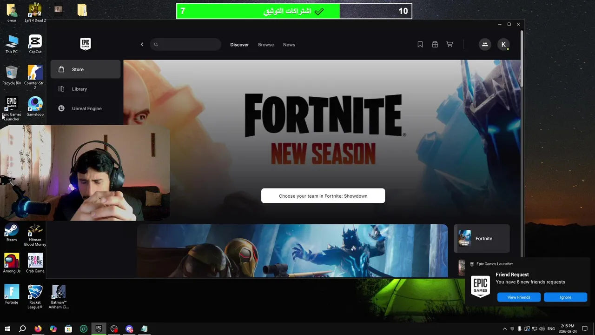Open the News tab
Image resolution: width=595 pixels, height=335 pixels.
(x=289, y=45)
